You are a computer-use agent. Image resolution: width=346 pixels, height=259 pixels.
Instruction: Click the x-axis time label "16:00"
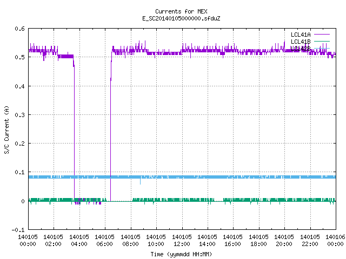click(232, 244)
